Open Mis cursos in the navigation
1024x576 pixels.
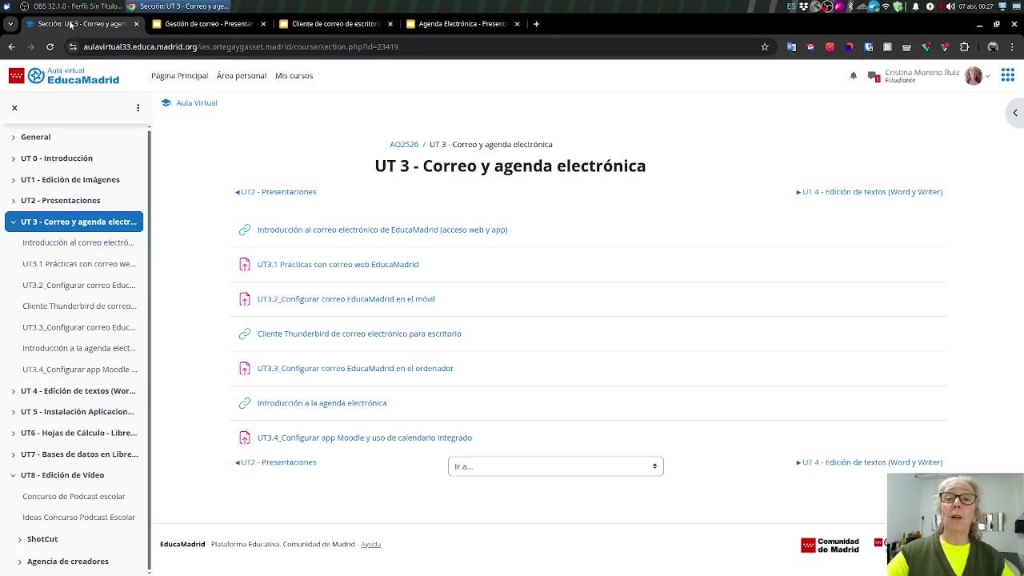pos(294,76)
